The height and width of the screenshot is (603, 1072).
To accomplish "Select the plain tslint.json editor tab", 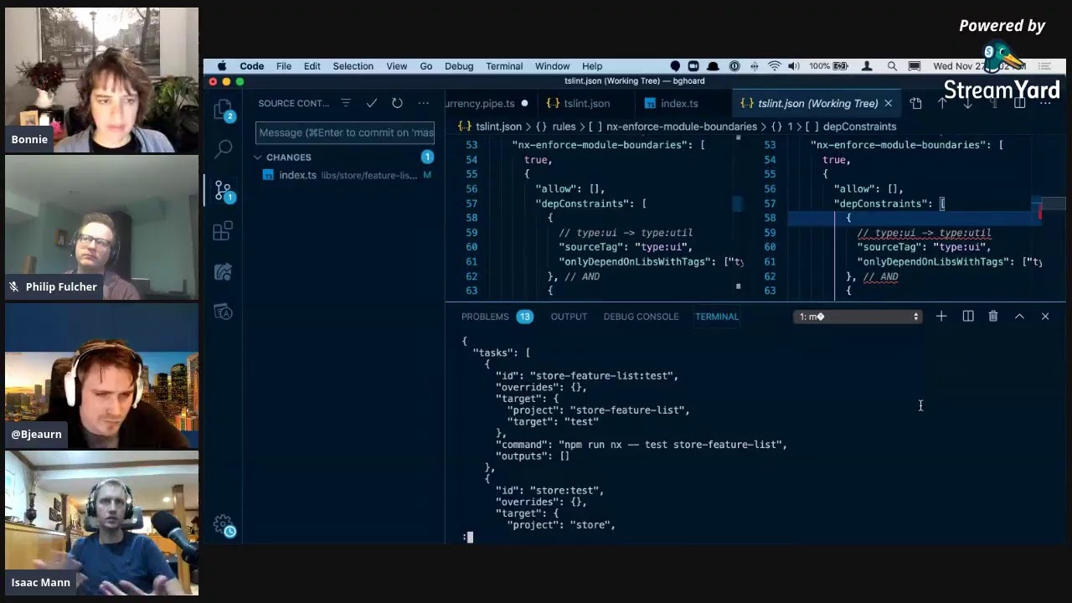I will (586, 103).
